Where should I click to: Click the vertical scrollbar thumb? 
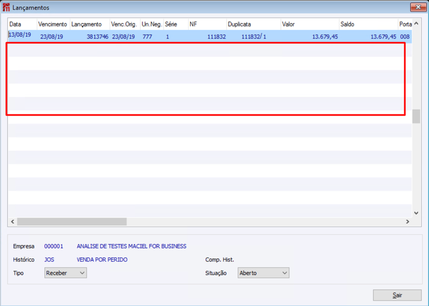click(416, 117)
